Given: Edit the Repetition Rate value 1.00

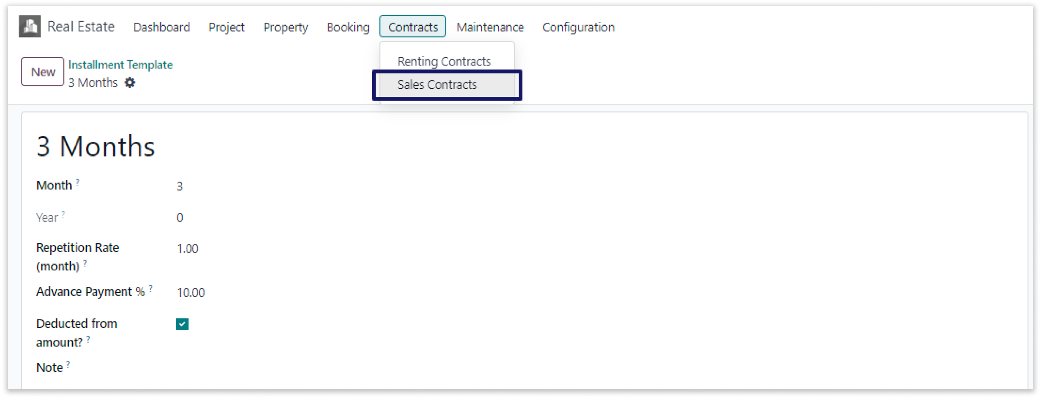Looking at the screenshot, I should point(188,249).
